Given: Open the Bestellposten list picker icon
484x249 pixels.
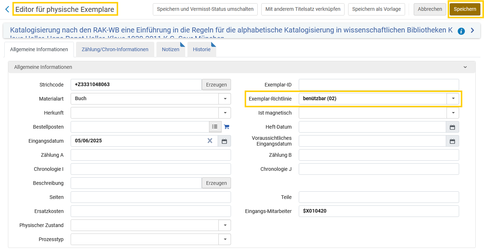Looking at the screenshot, I should click(215, 126).
